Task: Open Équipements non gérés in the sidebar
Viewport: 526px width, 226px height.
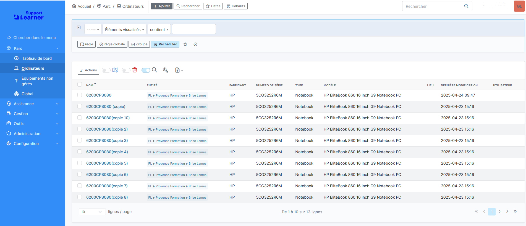Action: pyautogui.click(x=32, y=81)
